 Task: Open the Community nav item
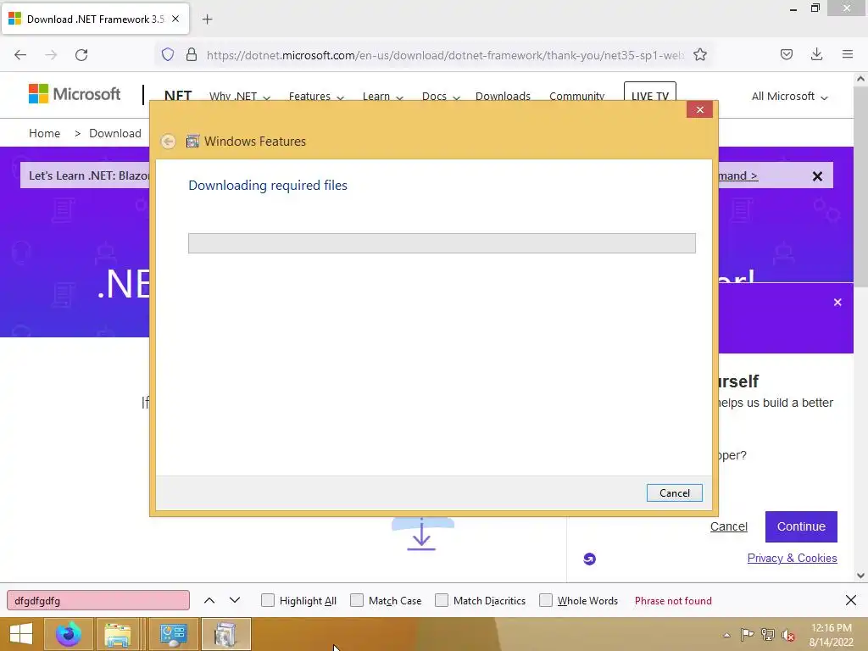click(x=576, y=97)
